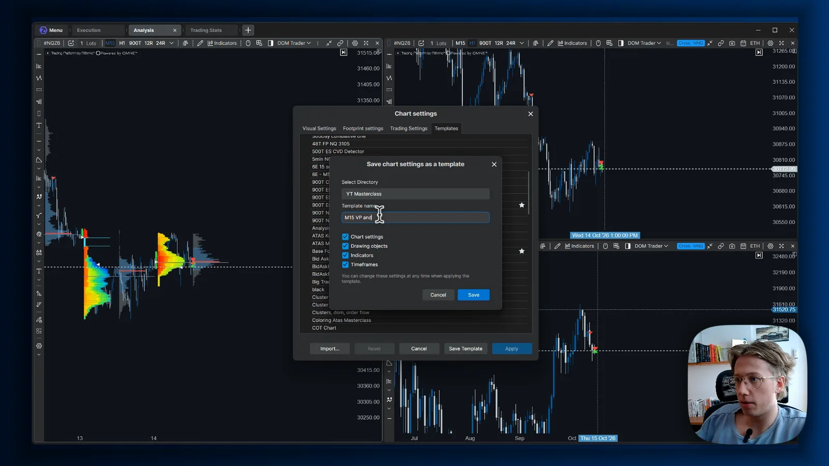This screenshot has height=466, width=829.
Task: Open the Menu button with app logo
Action: click(51, 30)
